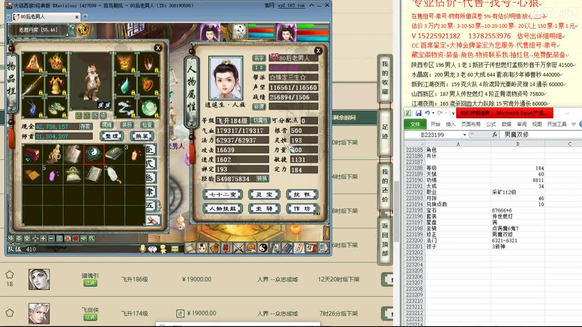Open the Excel 文件 file tab

coord(415,124)
